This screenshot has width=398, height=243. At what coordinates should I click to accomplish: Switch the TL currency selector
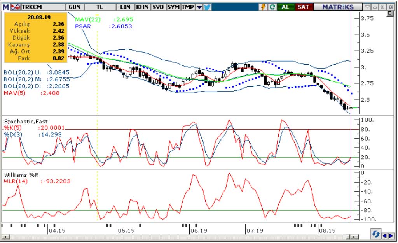click(100, 7)
